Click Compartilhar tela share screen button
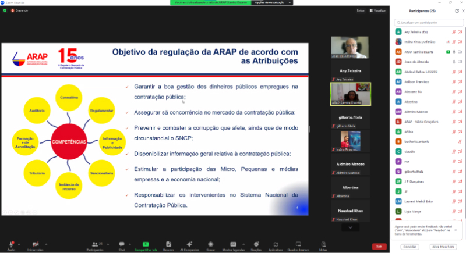This screenshot has width=466, height=253. pyautogui.click(x=146, y=245)
